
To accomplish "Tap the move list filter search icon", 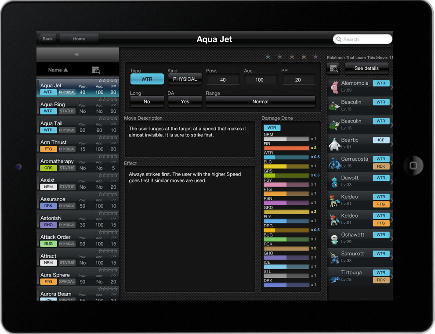I will 96,70.
